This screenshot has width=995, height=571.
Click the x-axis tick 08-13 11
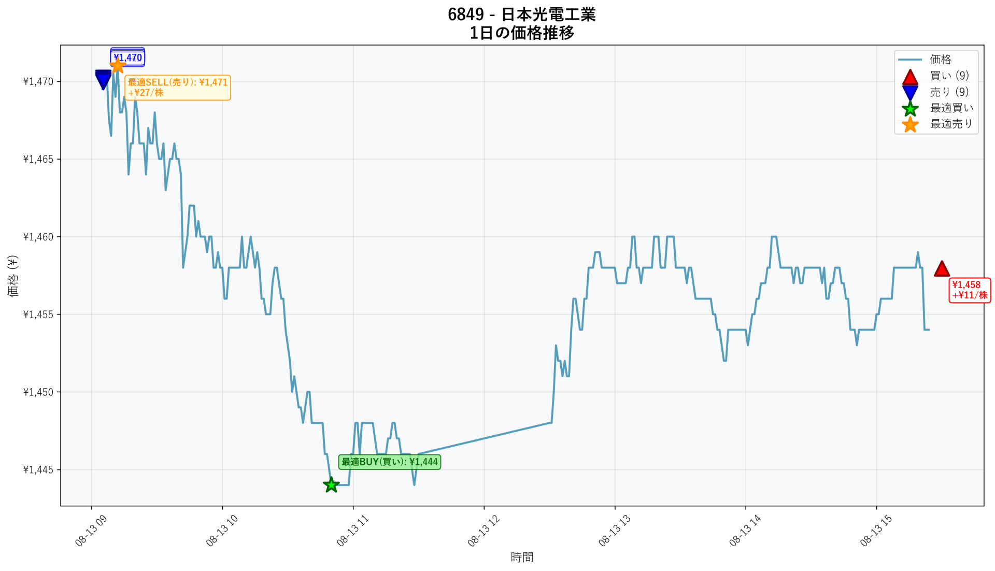pos(353,531)
